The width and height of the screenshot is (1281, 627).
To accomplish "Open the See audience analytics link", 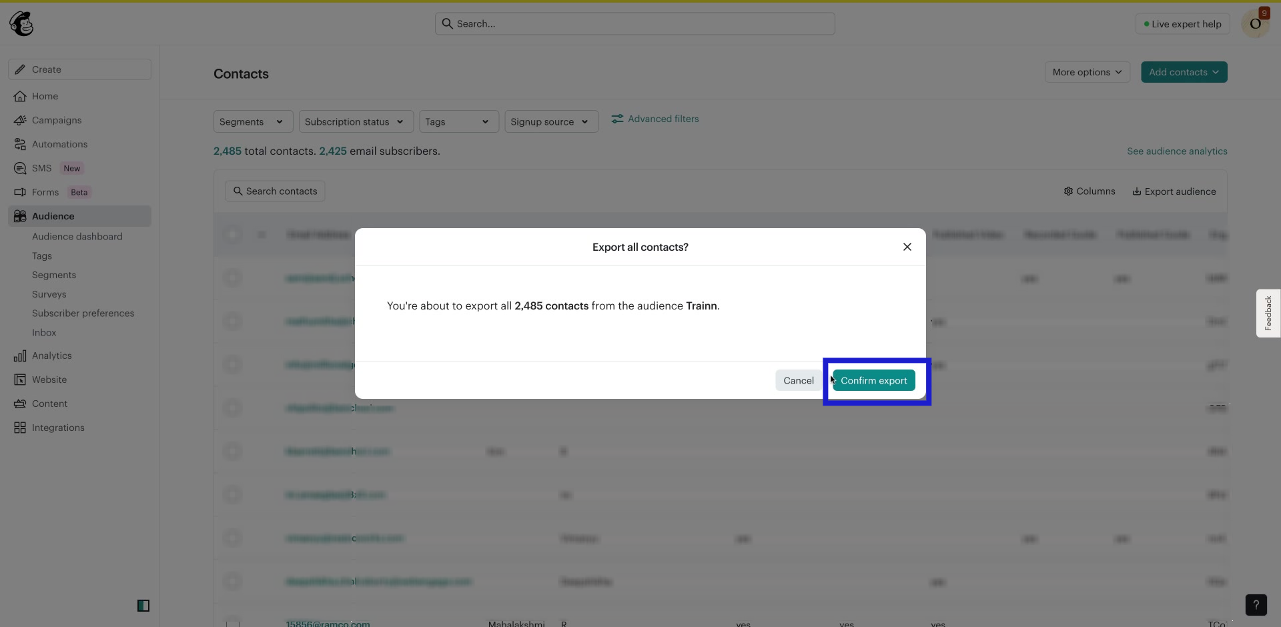I will [1177, 151].
